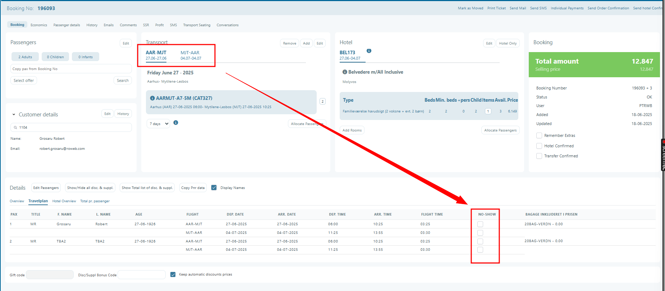
Task: Click the magnifier icon in customer search
Action: point(15,128)
